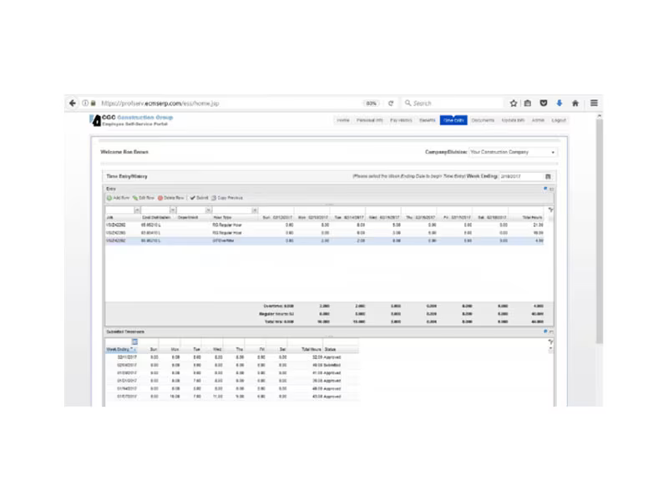
Task: Click the CGC Construction Group logo
Action: coord(131,120)
